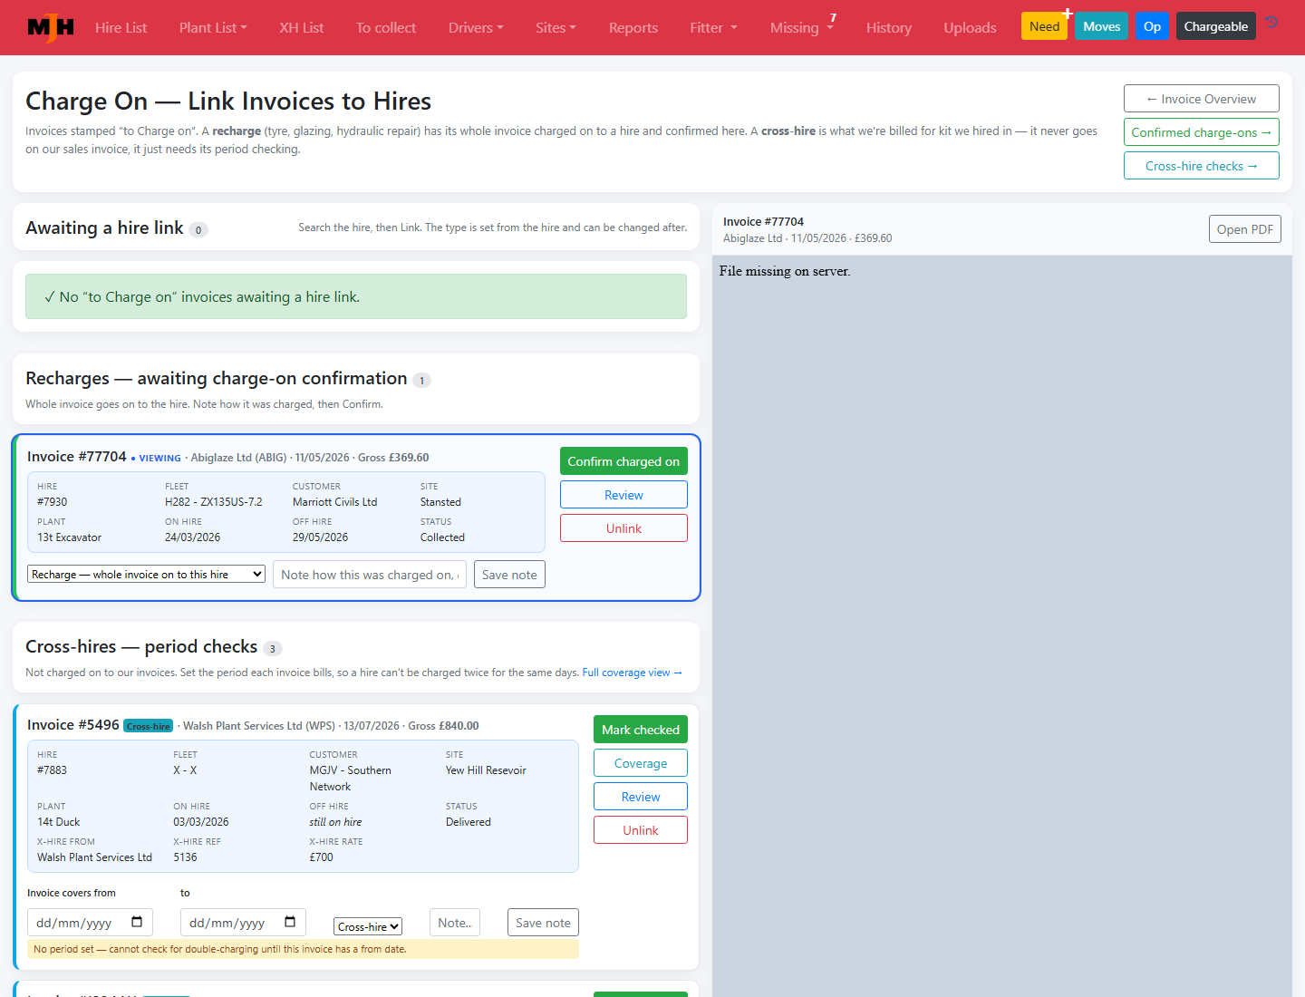Viewport: 1305px width, 997px height.
Task: Mark invoice #5496 as checked
Action: pos(641,730)
